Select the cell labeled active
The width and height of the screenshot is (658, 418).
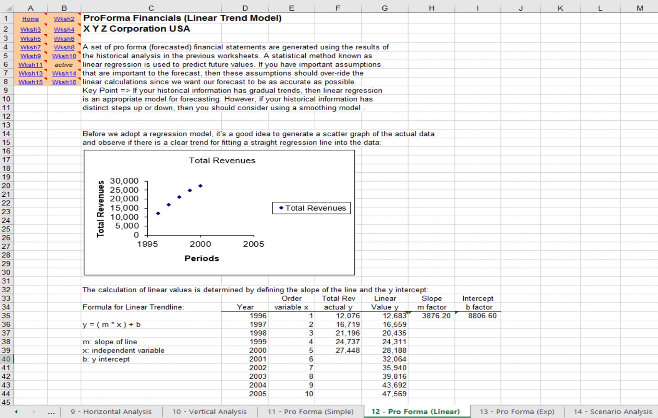pyautogui.click(x=64, y=65)
